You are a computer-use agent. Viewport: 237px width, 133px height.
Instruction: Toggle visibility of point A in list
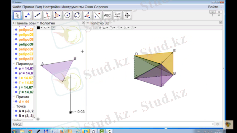[x=16, y=111]
